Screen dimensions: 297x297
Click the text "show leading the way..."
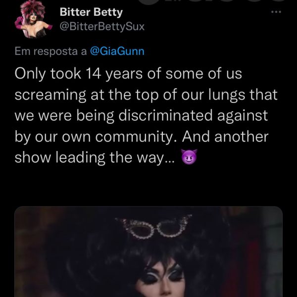click(95, 157)
